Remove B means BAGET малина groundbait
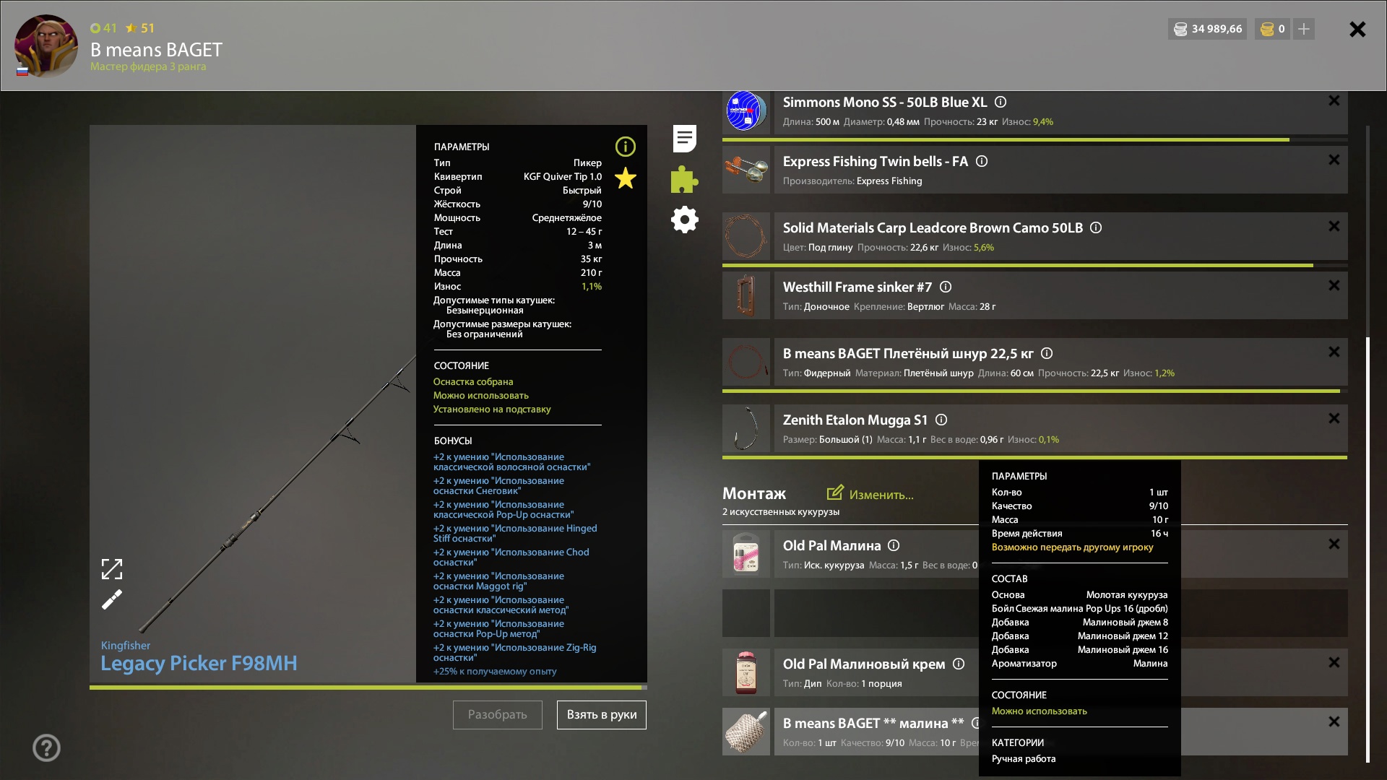Viewport: 1387px width, 780px height. tap(1334, 721)
